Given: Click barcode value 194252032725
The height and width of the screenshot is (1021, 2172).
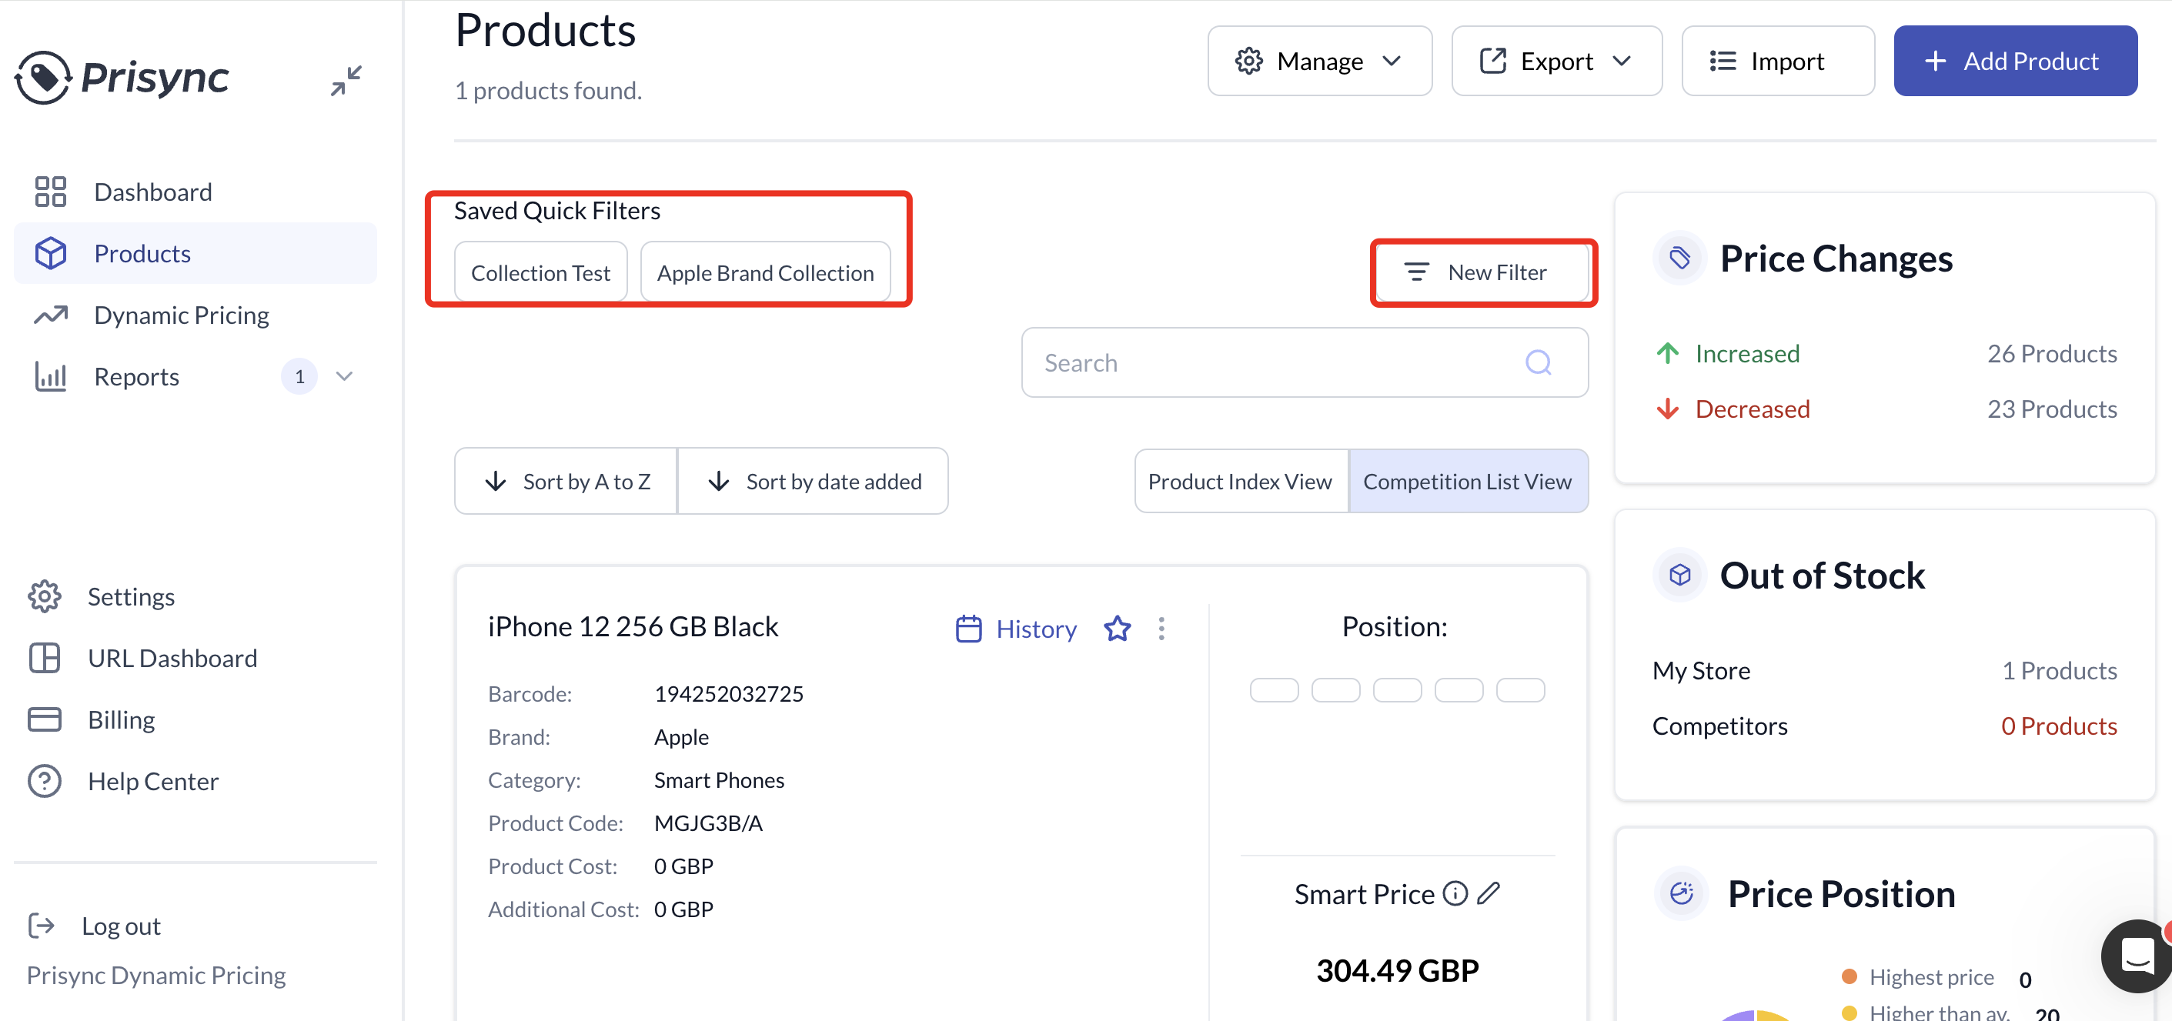Looking at the screenshot, I should point(729,694).
